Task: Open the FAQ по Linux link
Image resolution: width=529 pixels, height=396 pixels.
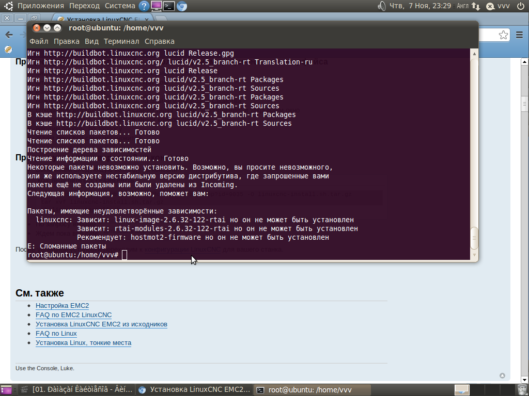Action: click(x=56, y=334)
